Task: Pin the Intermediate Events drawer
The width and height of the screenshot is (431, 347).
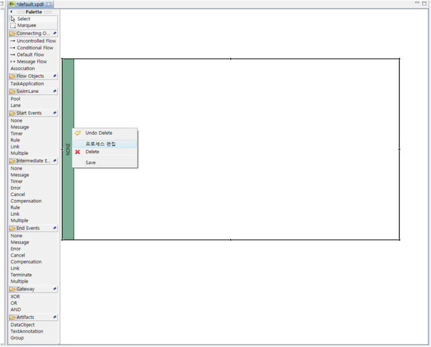Action: [x=55, y=161]
